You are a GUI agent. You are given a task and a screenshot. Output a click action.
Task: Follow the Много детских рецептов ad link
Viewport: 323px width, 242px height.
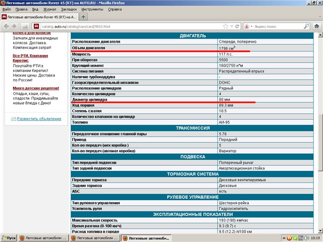(x=36, y=88)
